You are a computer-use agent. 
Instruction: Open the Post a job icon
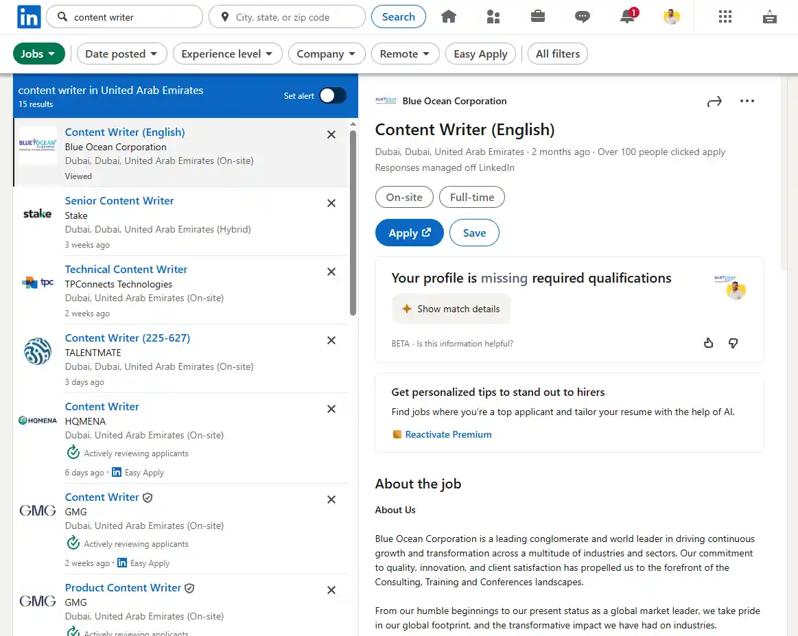click(x=769, y=16)
